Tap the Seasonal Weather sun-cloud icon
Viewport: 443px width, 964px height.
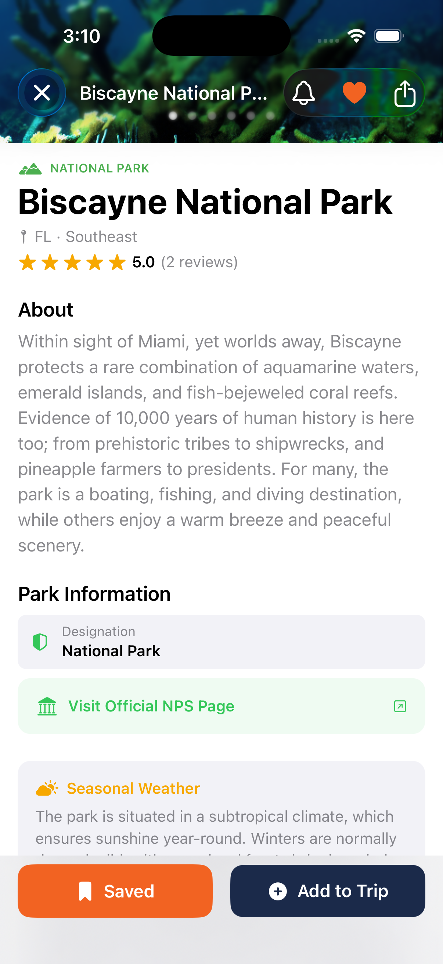(x=47, y=788)
